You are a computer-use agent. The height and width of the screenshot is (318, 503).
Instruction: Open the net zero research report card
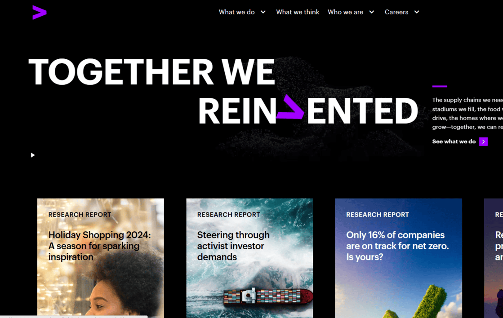tap(398, 258)
